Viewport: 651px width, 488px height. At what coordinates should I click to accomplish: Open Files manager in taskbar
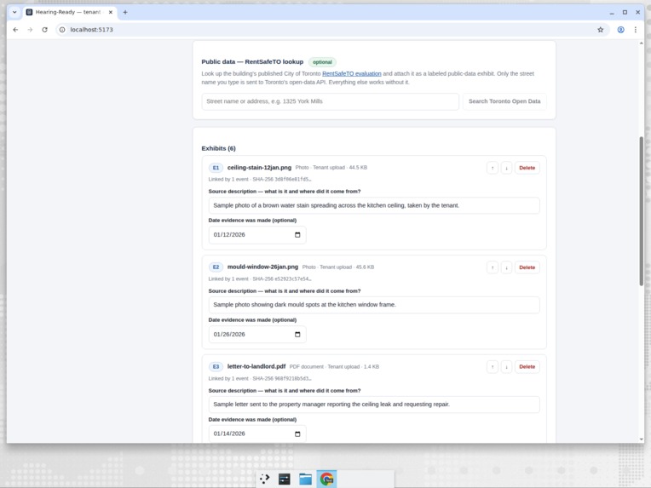(306, 479)
